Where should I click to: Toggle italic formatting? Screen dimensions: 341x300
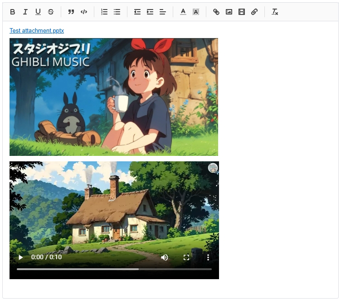(25, 12)
